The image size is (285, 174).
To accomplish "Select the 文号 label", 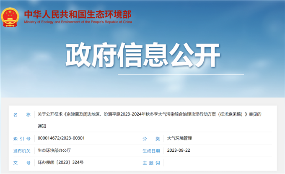I will pos(22,163).
